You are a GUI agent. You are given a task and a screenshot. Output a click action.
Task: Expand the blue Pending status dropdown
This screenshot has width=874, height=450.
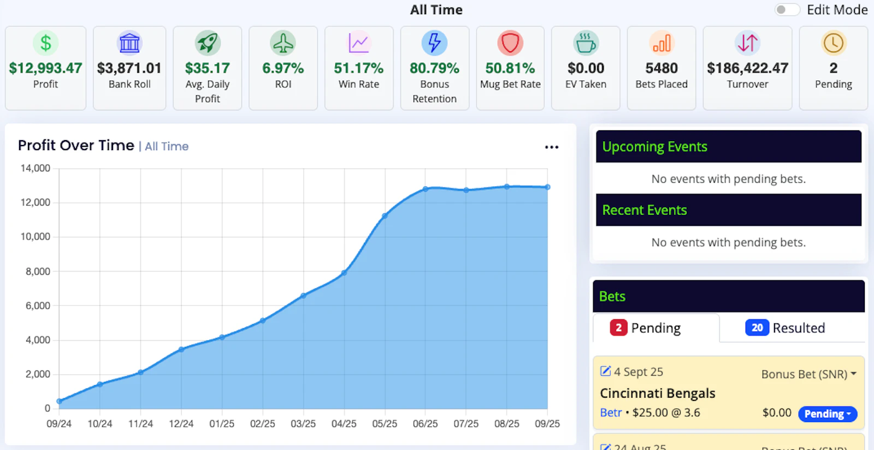(828, 414)
